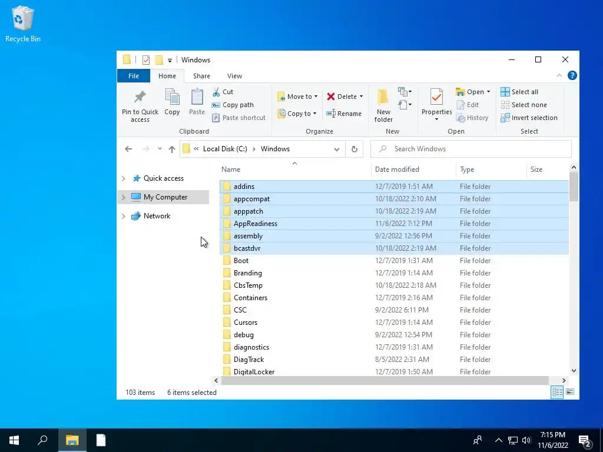Switch to the Home ribbon tab
Screen dimensions: 603x452
pos(167,76)
